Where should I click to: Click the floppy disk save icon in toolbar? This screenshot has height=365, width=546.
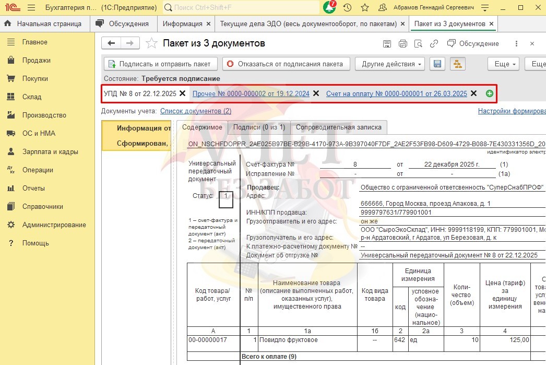click(x=437, y=64)
